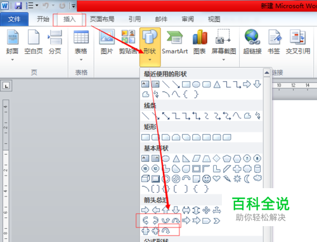Expand the 屏幕截图 dropdown arrow
The height and width of the screenshot is (242, 317).
point(224,60)
